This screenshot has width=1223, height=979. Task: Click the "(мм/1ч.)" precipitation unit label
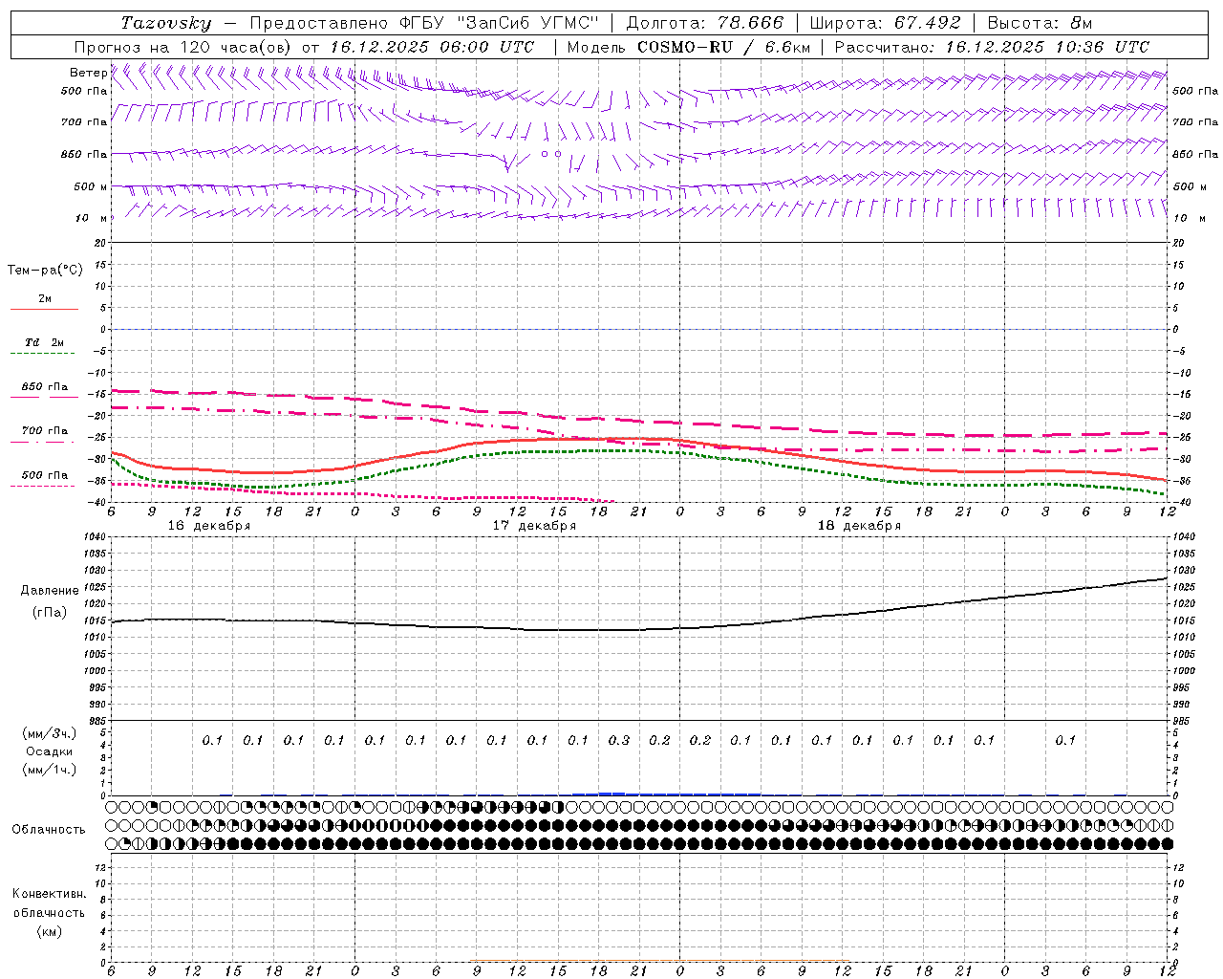pyautogui.click(x=49, y=770)
